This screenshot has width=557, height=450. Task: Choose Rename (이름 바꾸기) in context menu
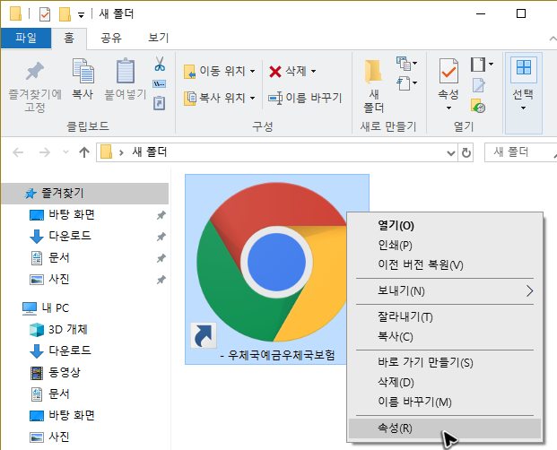click(x=445, y=402)
